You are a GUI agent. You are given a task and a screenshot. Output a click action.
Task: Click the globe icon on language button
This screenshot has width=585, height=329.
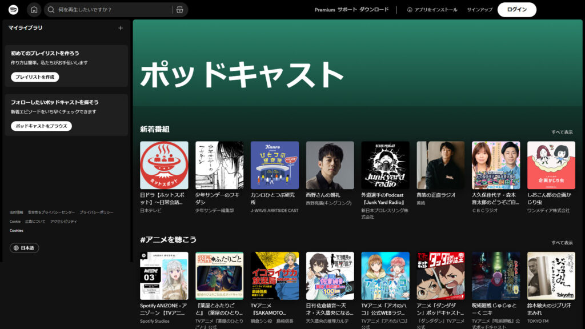point(16,248)
